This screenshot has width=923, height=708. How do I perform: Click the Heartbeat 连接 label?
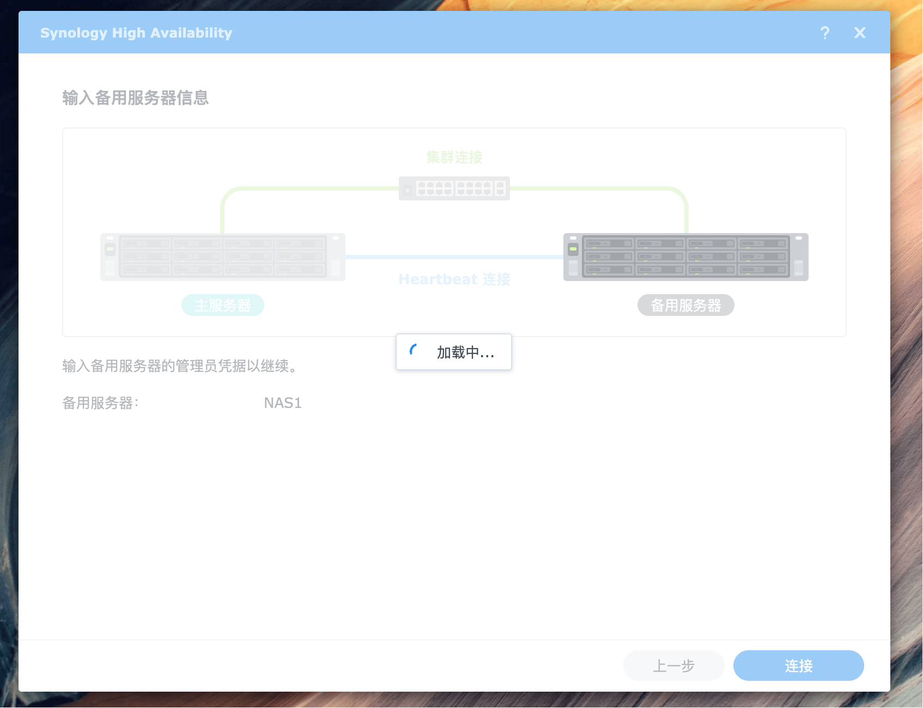[454, 279]
